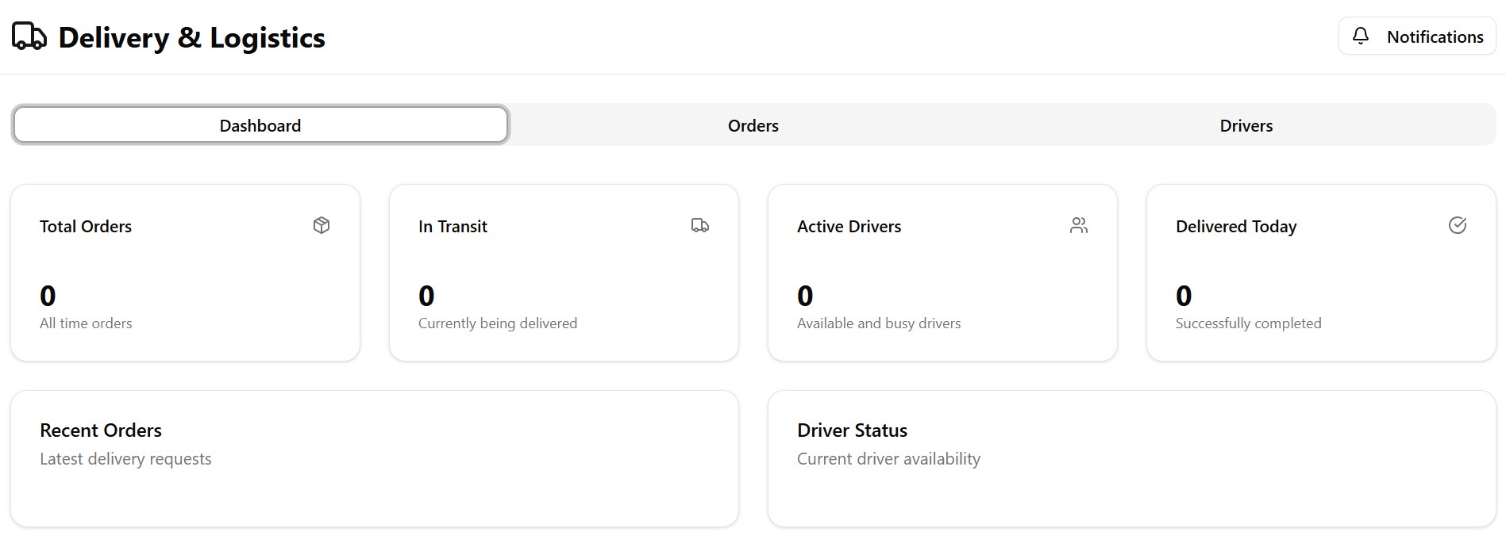Open the Drivers tab
This screenshot has height=547, width=1506.
pyautogui.click(x=1246, y=125)
